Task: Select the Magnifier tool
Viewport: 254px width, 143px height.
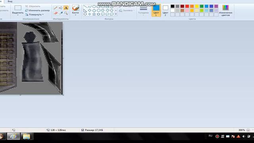Action: pyautogui.click(x=66, y=13)
